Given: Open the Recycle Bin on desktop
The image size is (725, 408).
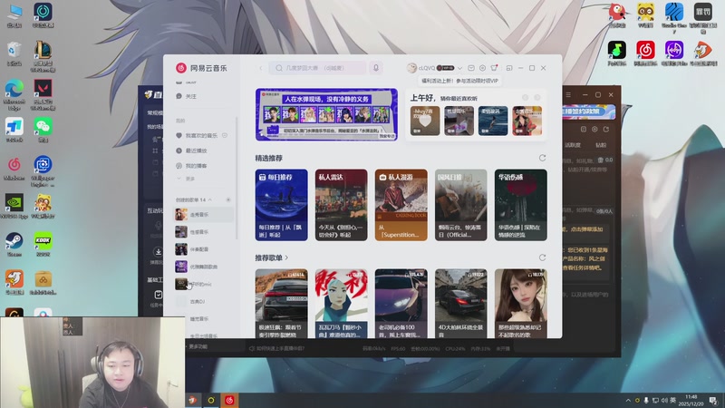Looking at the screenshot, I should click(14, 53).
